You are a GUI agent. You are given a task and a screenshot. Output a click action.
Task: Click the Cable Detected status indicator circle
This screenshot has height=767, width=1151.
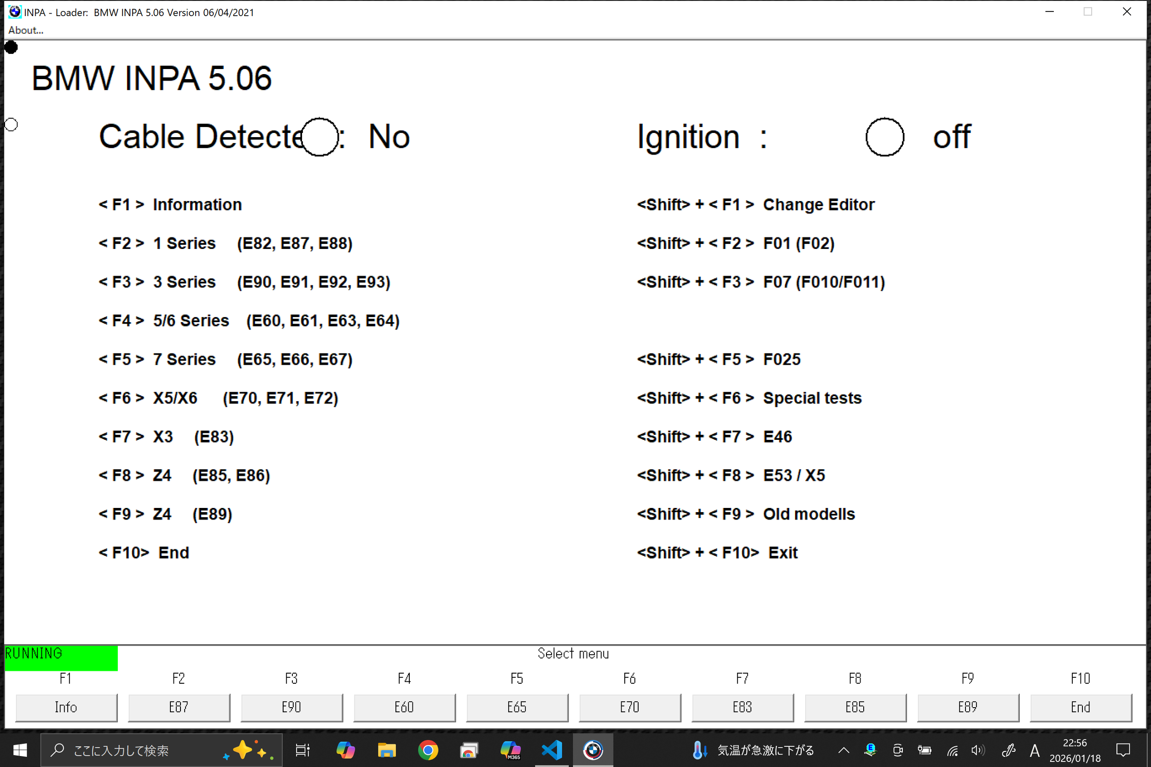click(x=320, y=137)
